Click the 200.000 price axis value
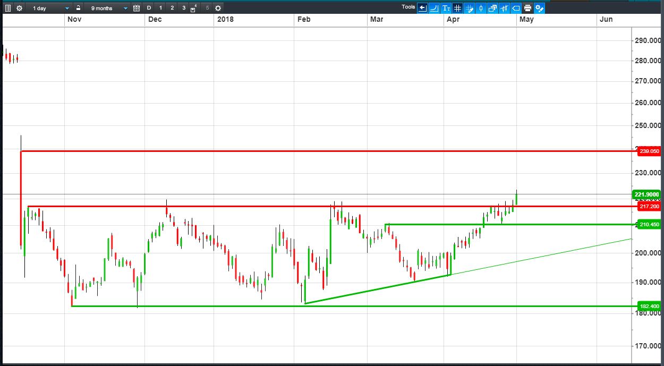664x366 pixels. [x=648, y=253]
